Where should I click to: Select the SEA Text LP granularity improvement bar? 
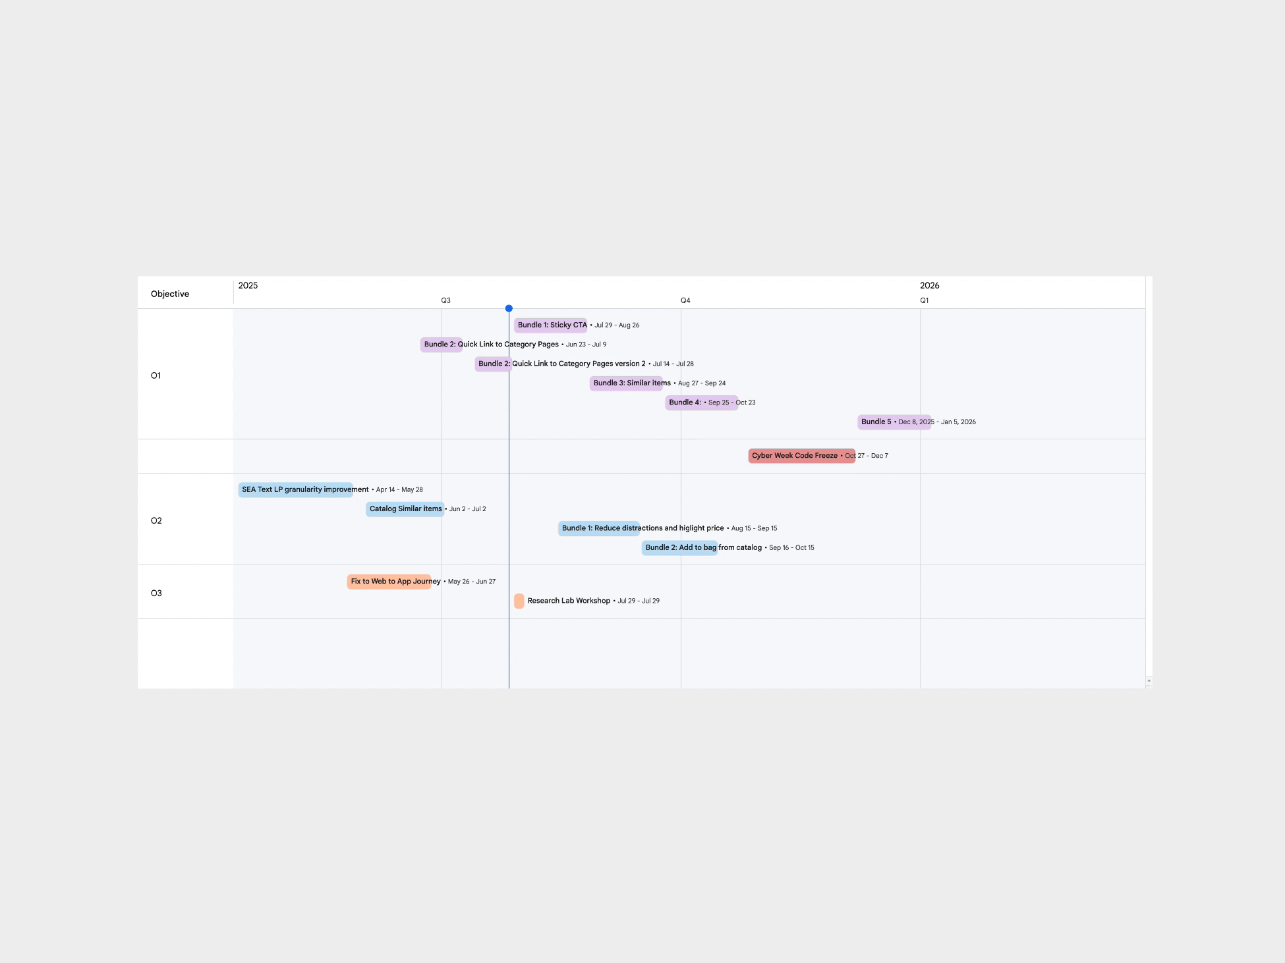click(x=295, y=489)
